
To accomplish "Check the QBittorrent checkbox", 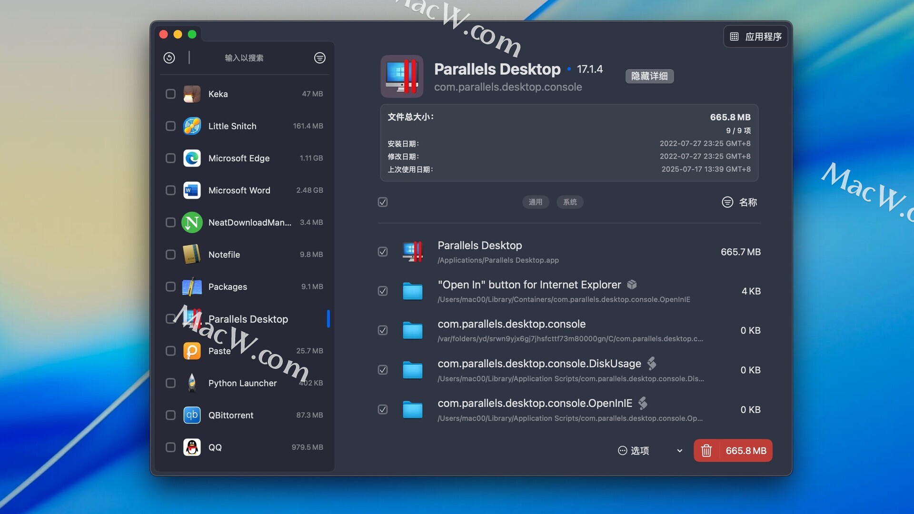I will (170, 415).
